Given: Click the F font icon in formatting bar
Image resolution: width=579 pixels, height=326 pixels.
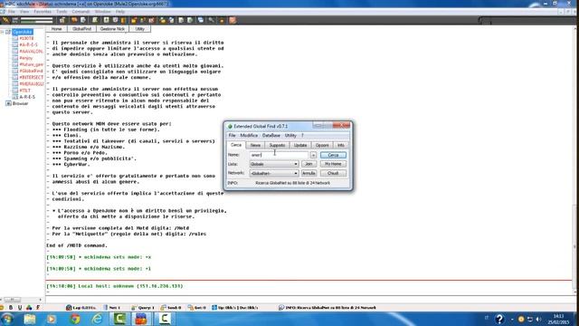Looking at the screenshot, I should (x=38, y=308).
